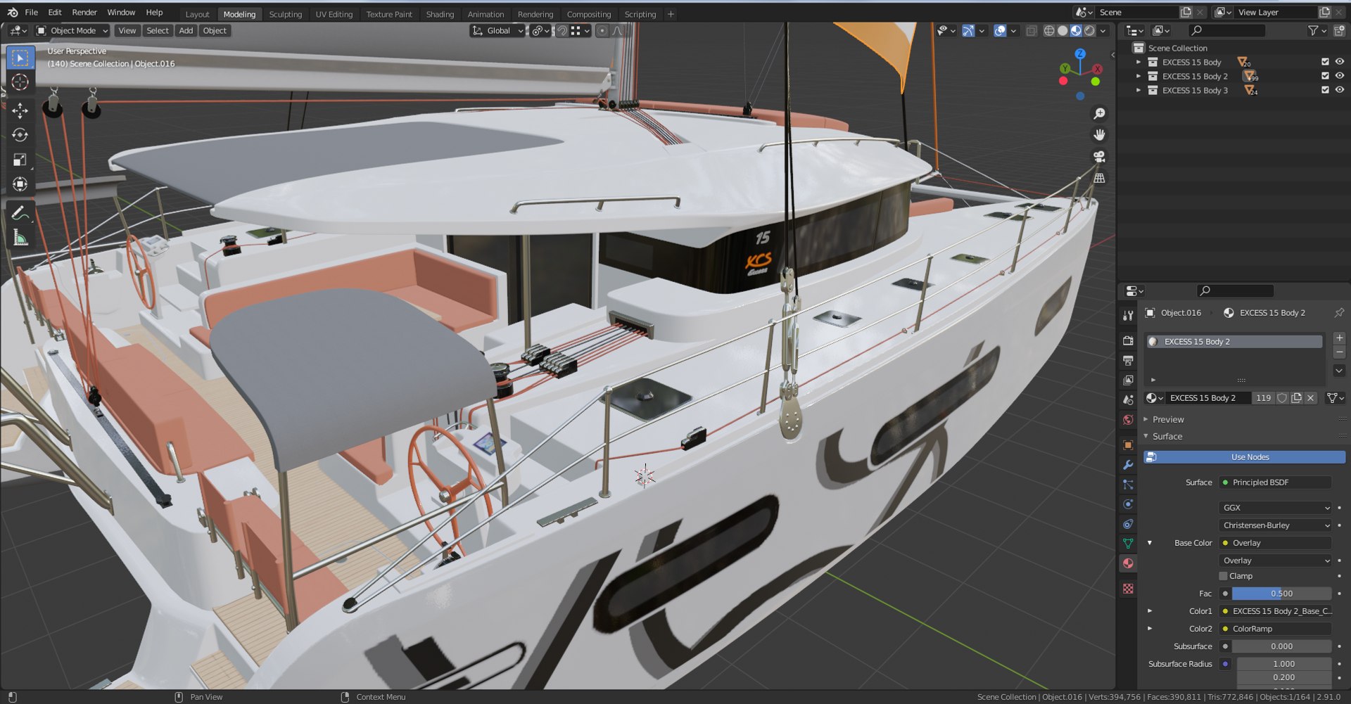Click the hand Pan view icon
The height and width of the screenshot is (704, 1351).
click(1099, 135)
